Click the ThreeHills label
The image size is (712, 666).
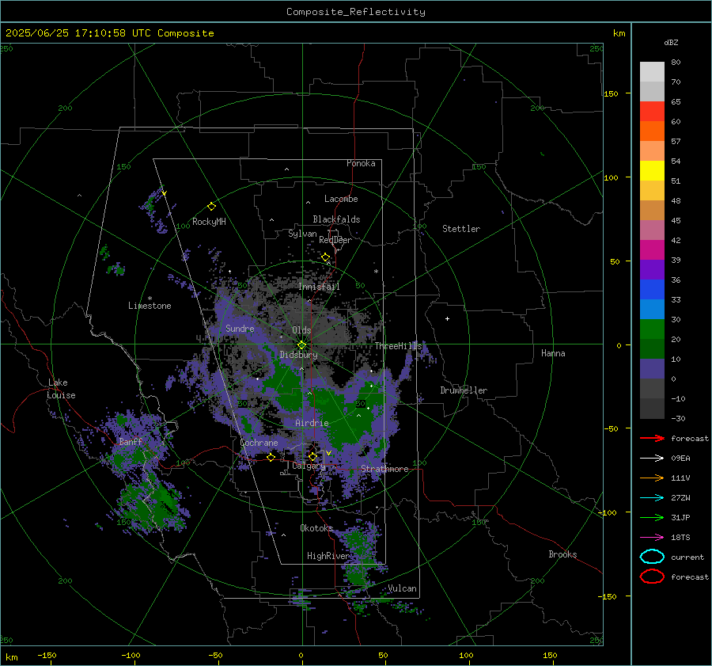398,346
